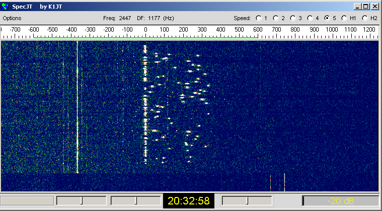Click the -400 label on frequency scale
The width and height of the screenshot is (382, 211).
71,30
